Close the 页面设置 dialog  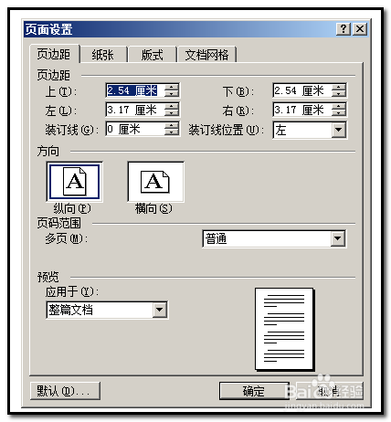360,29
